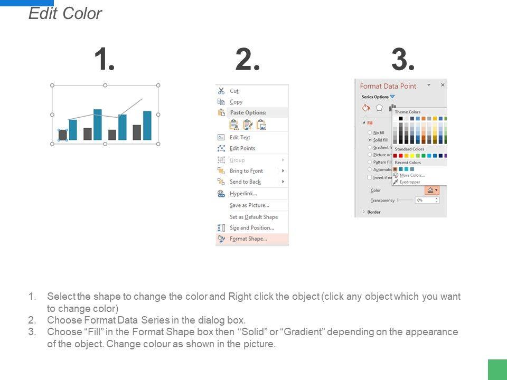Click the Hyperlink chain icon
The width and height of the screenshot is (507, 380).
click(x=221, y=194)
